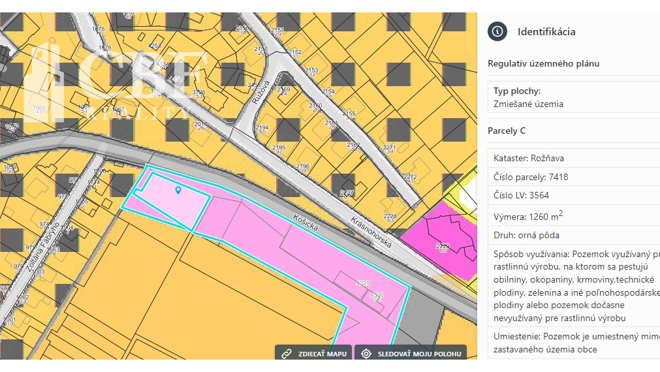
Task: Click the Regulatív územného plánu heading
Action: (x=543, y=64)
